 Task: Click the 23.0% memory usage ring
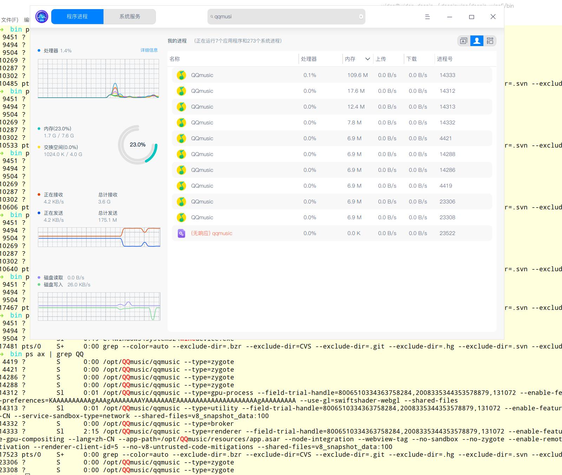[138, 145]
